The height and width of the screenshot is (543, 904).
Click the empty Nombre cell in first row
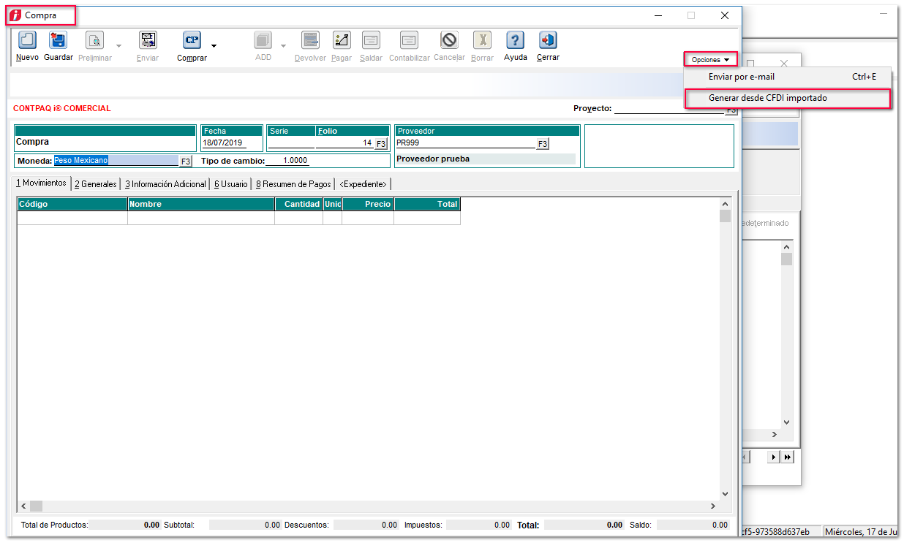point(201,218)
